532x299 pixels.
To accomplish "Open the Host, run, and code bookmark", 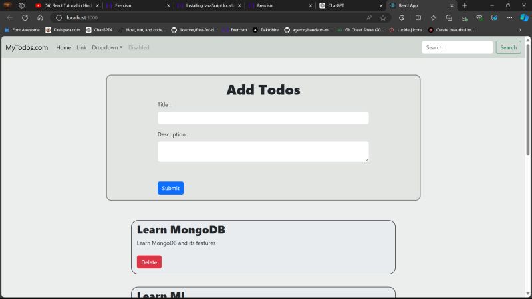I will (142, 30).
